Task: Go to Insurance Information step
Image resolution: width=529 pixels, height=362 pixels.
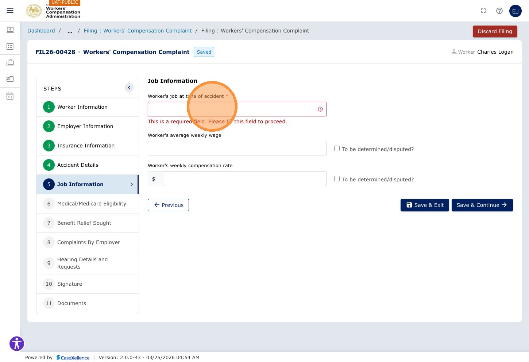Action: (x=88, y=146)
